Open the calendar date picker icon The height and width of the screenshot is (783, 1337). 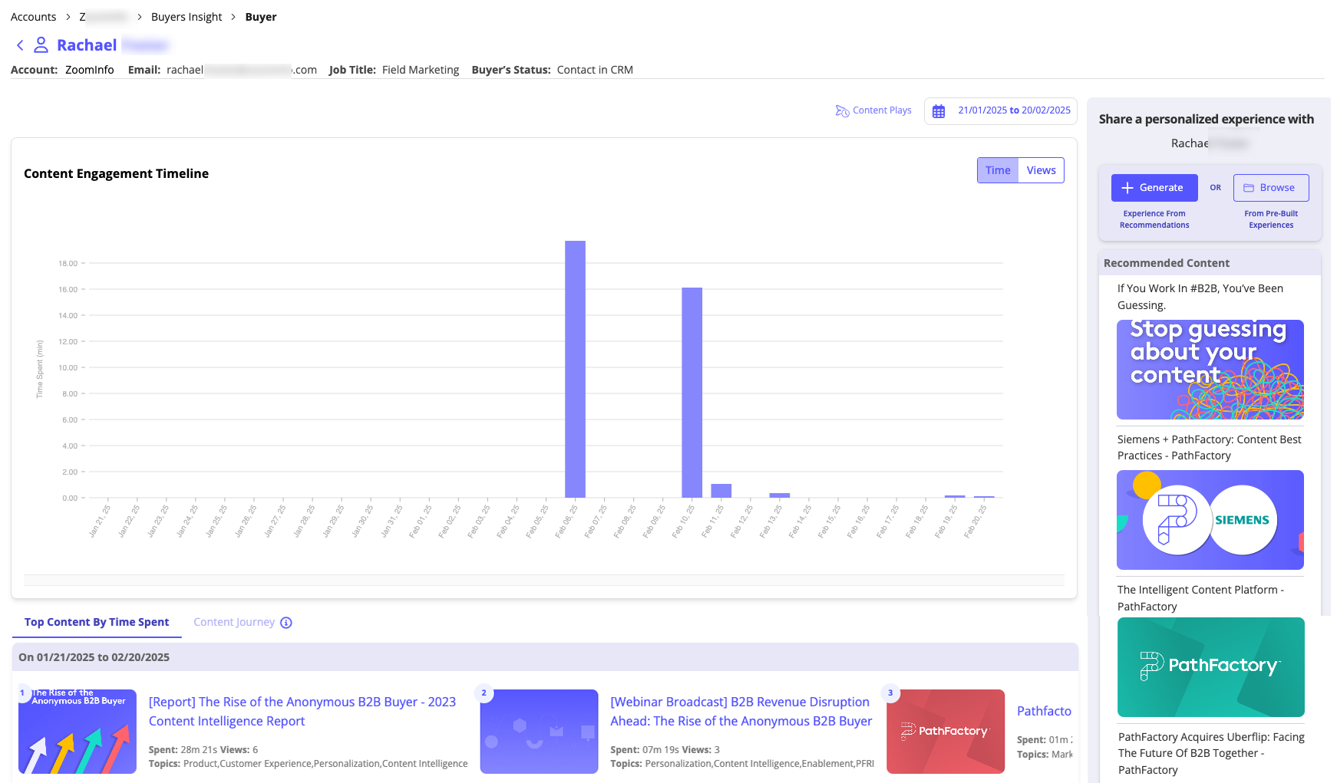coord(938,111)
